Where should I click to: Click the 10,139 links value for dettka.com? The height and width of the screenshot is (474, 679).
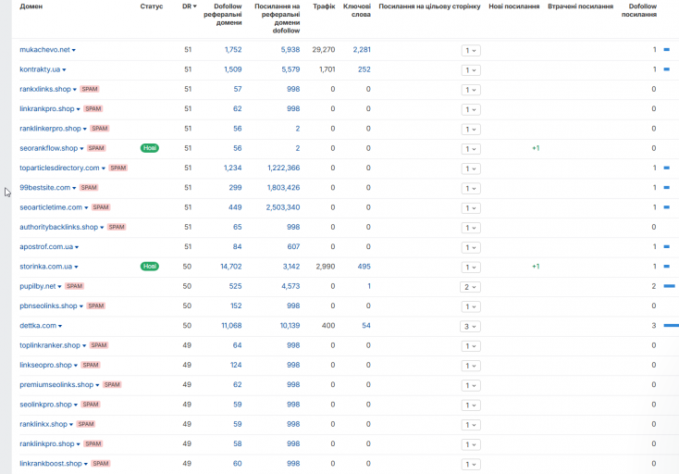pyautogui.click(x=290, y=325)
